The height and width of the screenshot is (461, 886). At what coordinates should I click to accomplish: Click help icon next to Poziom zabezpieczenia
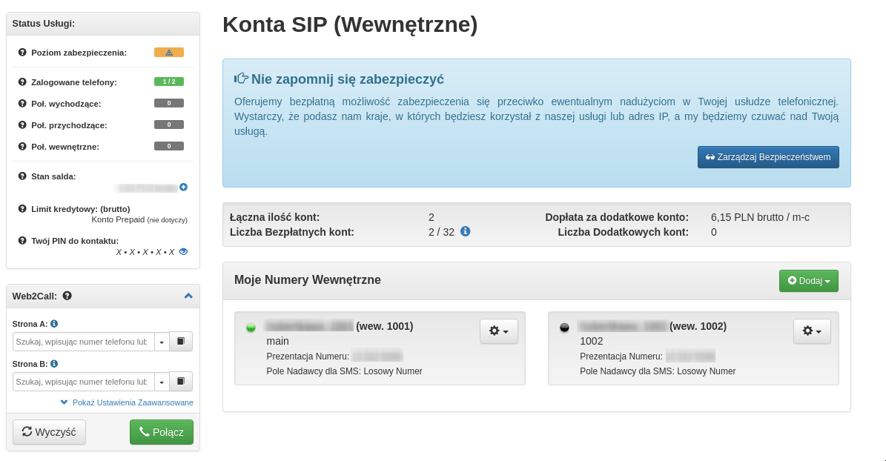click(x=22, y=53)
